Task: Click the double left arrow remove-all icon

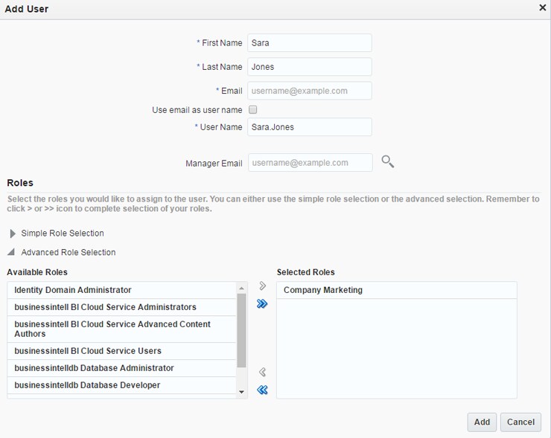Action: 262,390
